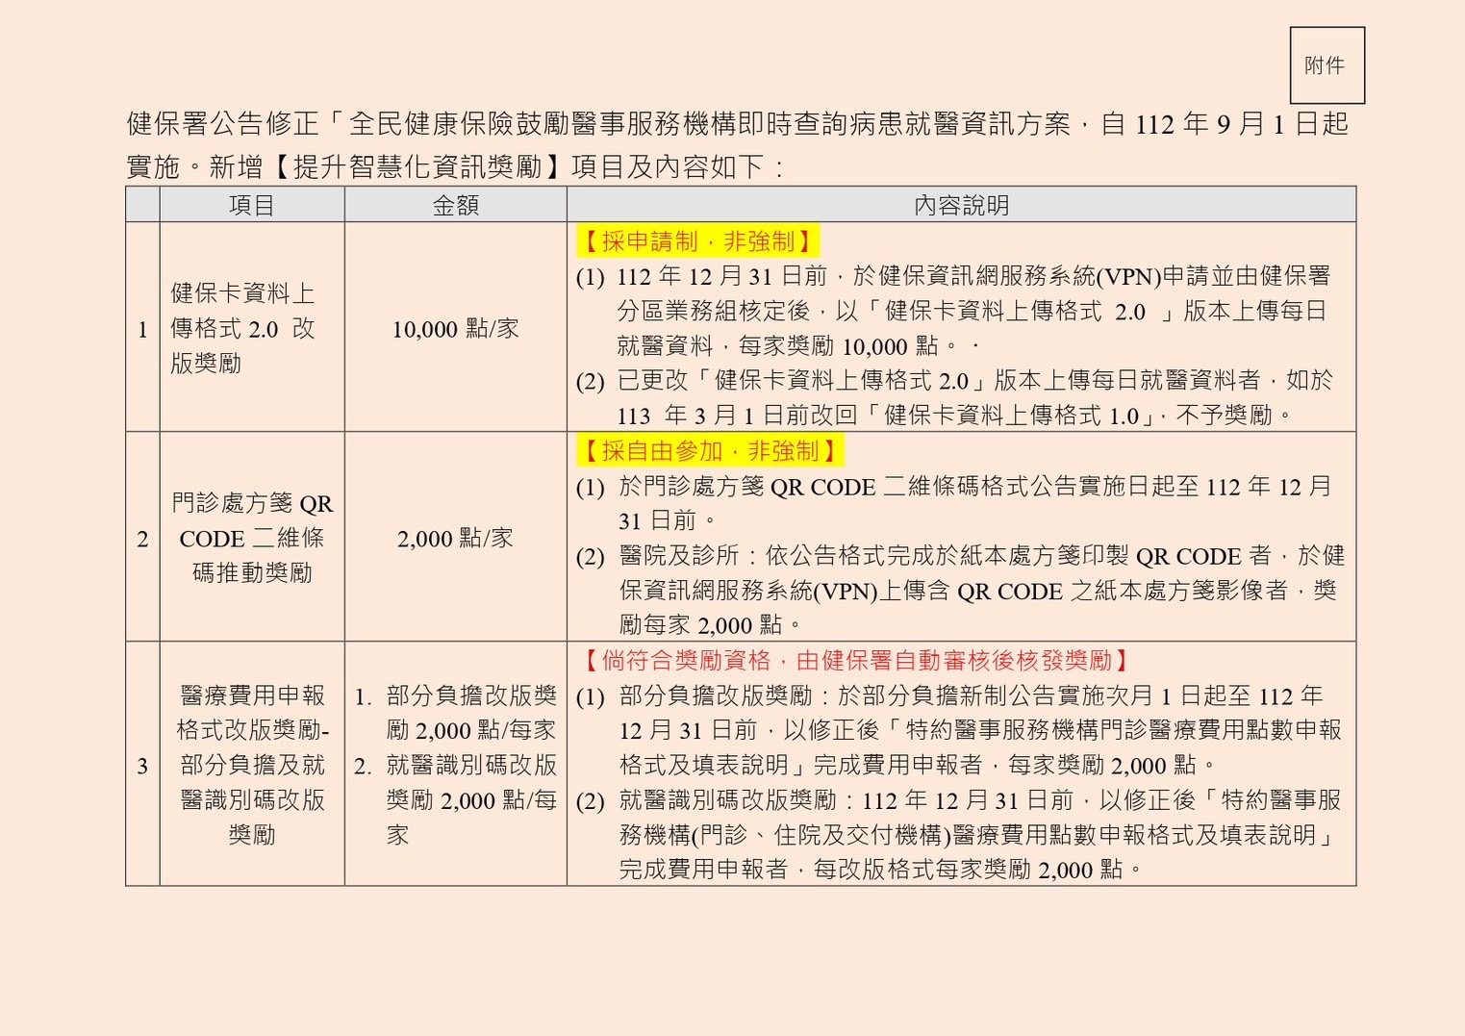The width and height of the screenshot is (1465, 1036).
Task: Click the 2,000 點/家 amount cell
Action: 455,539
